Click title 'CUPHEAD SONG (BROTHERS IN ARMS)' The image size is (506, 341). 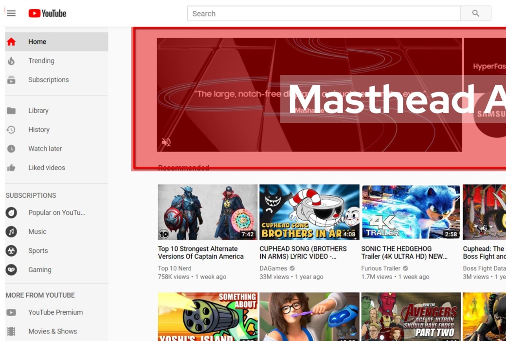coord(303,253)
